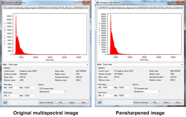Select Standard deviation 3355.48 text
Viewport: 186px width, 117px height.
click(79, 77)
